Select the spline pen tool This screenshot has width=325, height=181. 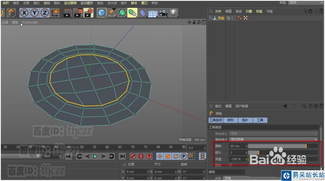coord(112,13)
